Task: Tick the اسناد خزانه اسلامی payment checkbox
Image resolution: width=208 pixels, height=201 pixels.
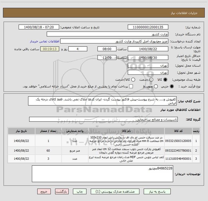Action: (131, 86)
